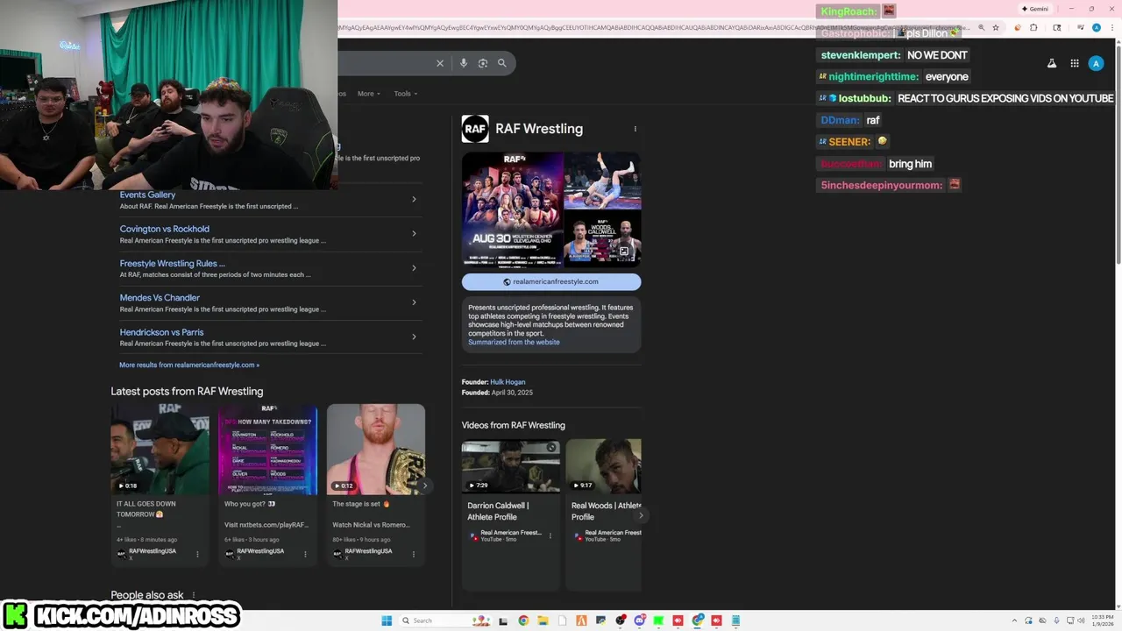The height and width of the screenshot is (631, 1122).
Task: Open Task View on the taskbar
Action: 504,620
